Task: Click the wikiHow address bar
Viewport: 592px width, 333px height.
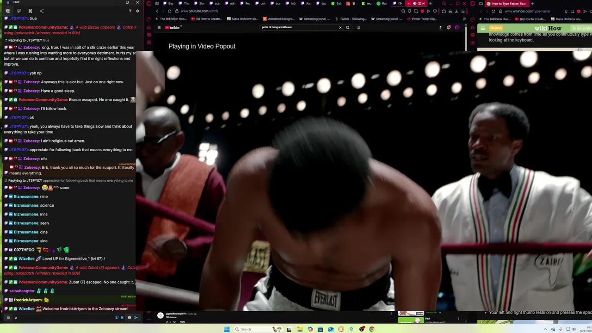Action: [527, 11]
